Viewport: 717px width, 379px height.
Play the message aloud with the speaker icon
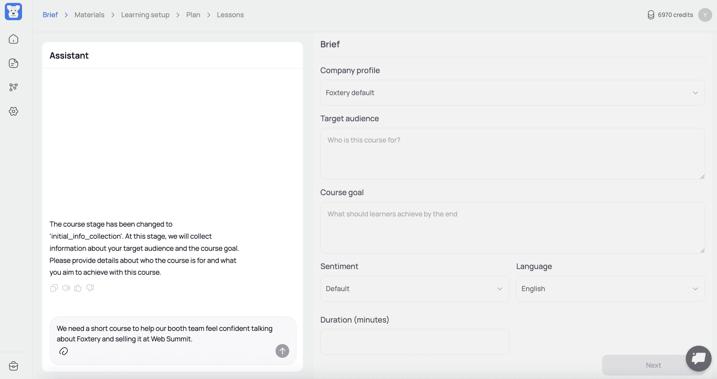[66, 288]
